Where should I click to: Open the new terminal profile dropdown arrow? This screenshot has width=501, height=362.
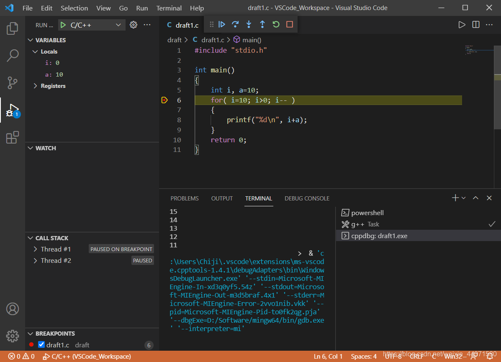coord(464,198)
